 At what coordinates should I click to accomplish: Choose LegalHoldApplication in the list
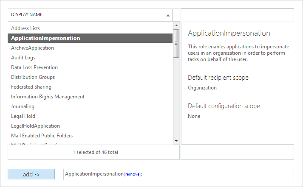[x=35, y=126]
